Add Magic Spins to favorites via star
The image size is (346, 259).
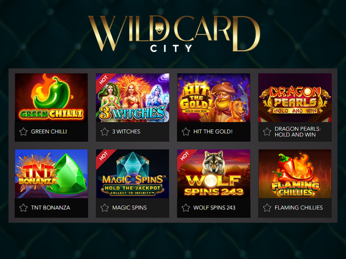point(105,208)
